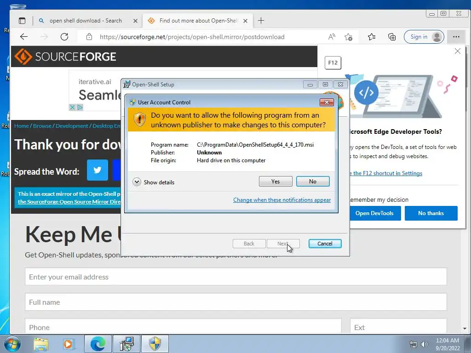Click Yes in User Account Control dialog
The height and width of the screenshot is (353, 471).
[276, 181]
